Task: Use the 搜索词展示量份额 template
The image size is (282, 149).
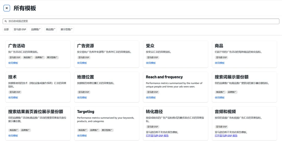Action: click(220, 97)
